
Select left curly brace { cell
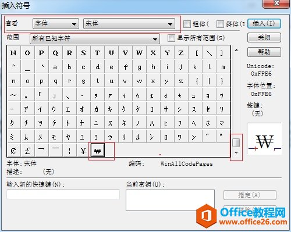196,81
